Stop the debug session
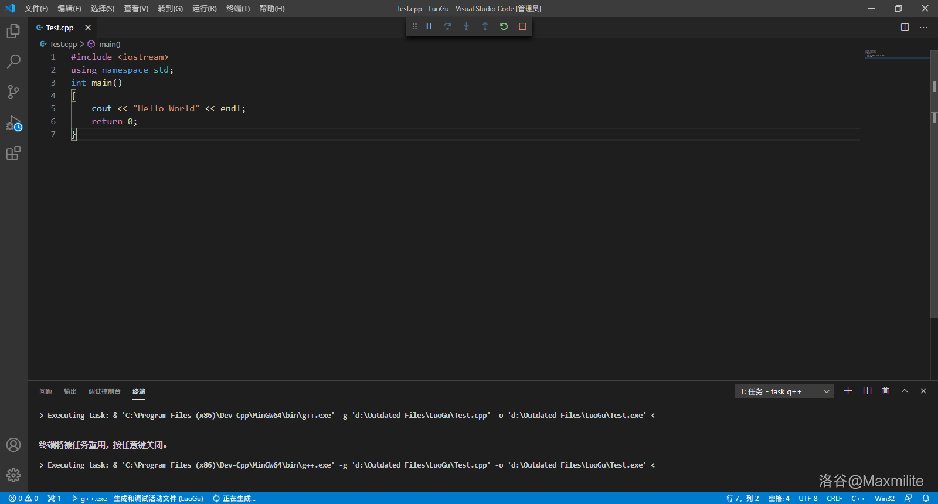The width and height of the screenshot is (938, 504). [522, 26]
